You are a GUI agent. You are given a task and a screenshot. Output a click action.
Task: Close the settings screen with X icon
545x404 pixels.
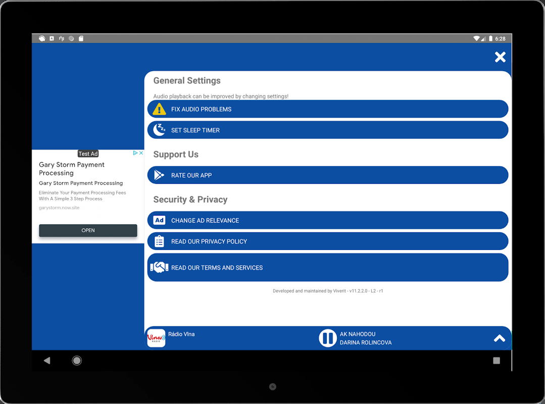(x=500, y=57)
